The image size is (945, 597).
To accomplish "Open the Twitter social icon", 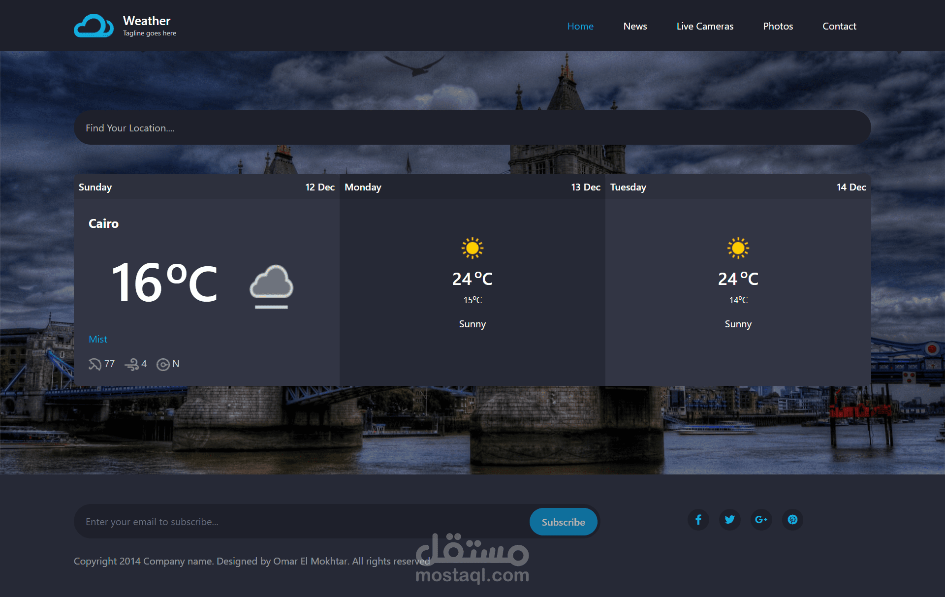I will [x=729, y=520].
